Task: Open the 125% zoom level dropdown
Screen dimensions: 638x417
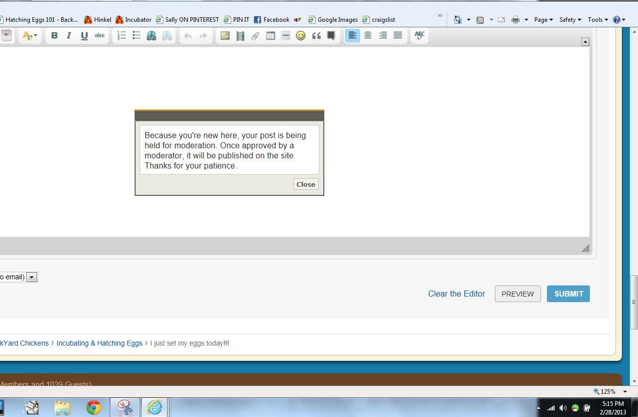Action: coord(624,391)
